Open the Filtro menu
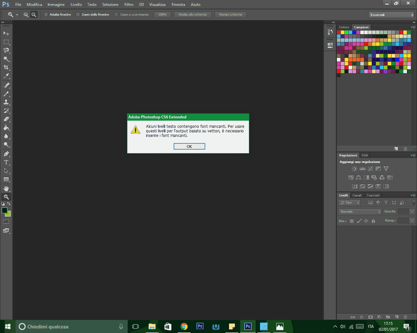417x333 pixels. 129,5
